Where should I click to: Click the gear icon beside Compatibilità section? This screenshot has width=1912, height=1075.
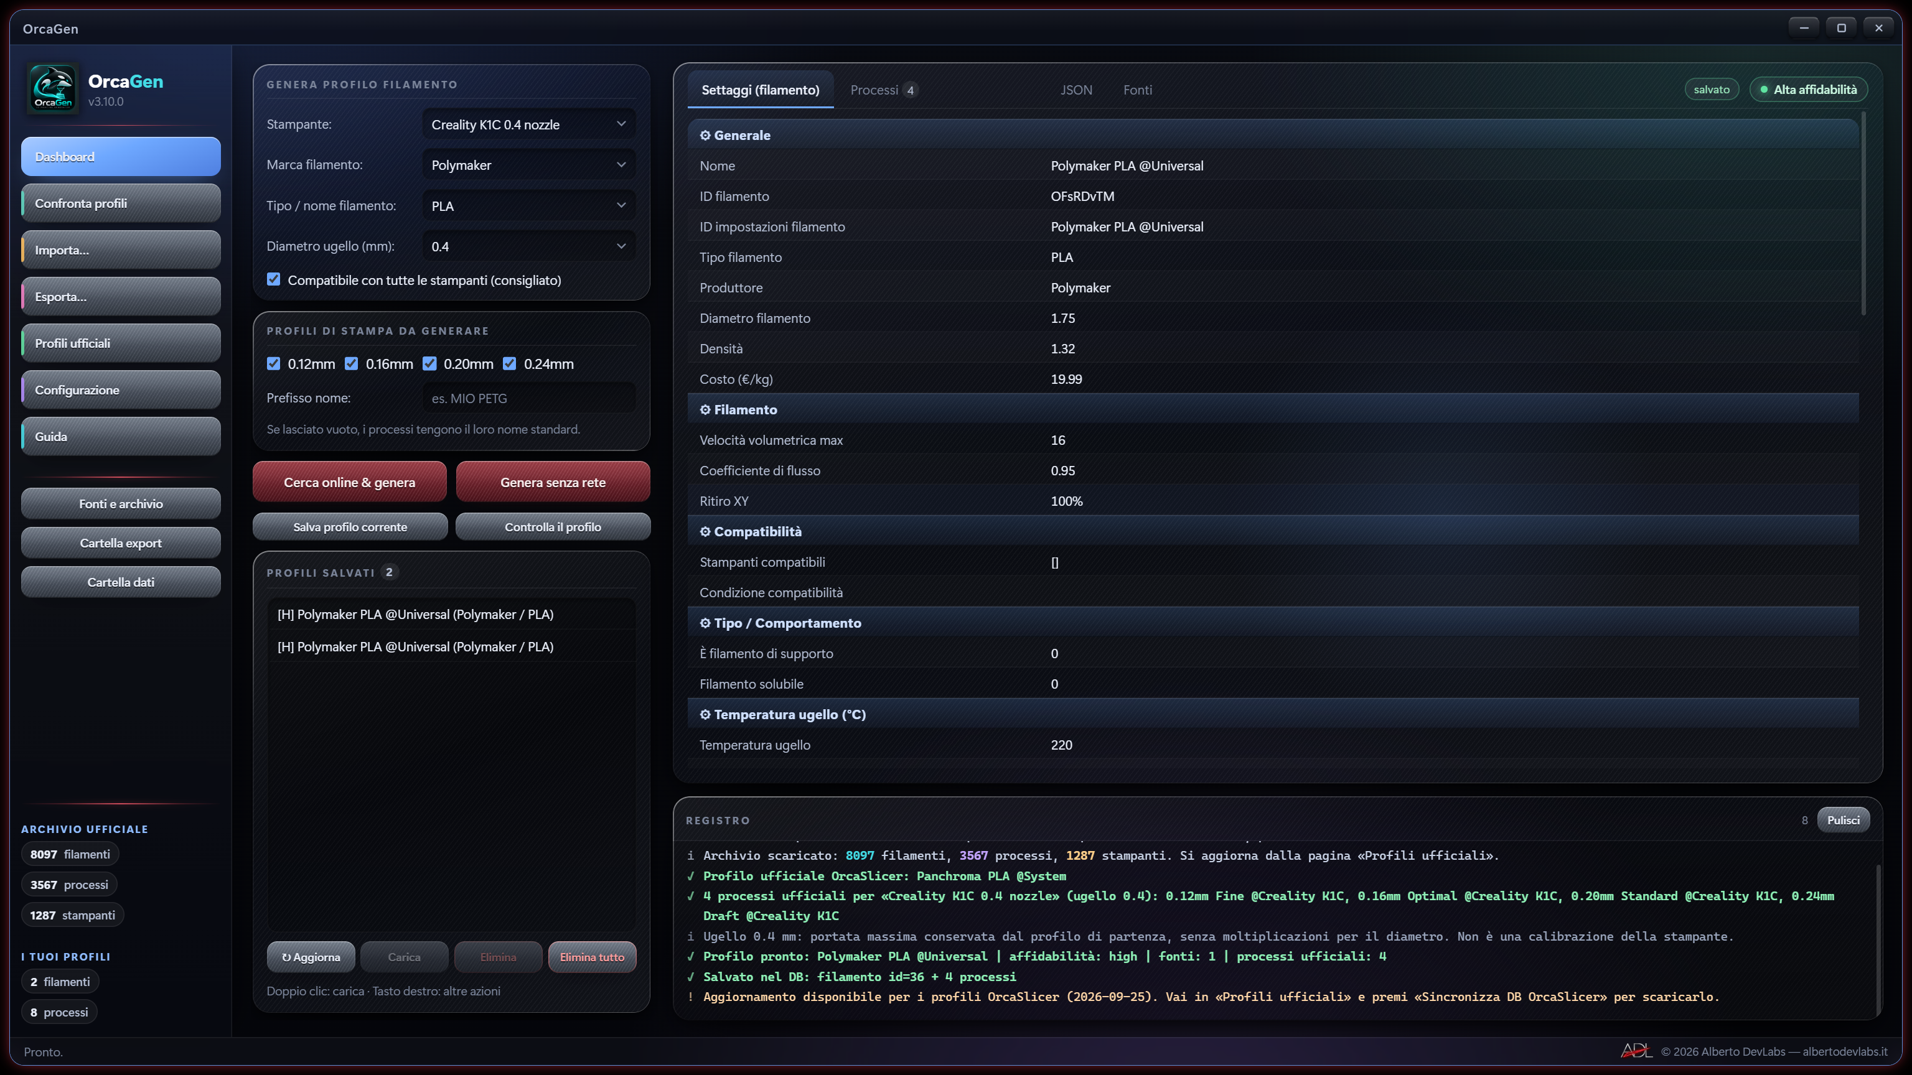705,532
